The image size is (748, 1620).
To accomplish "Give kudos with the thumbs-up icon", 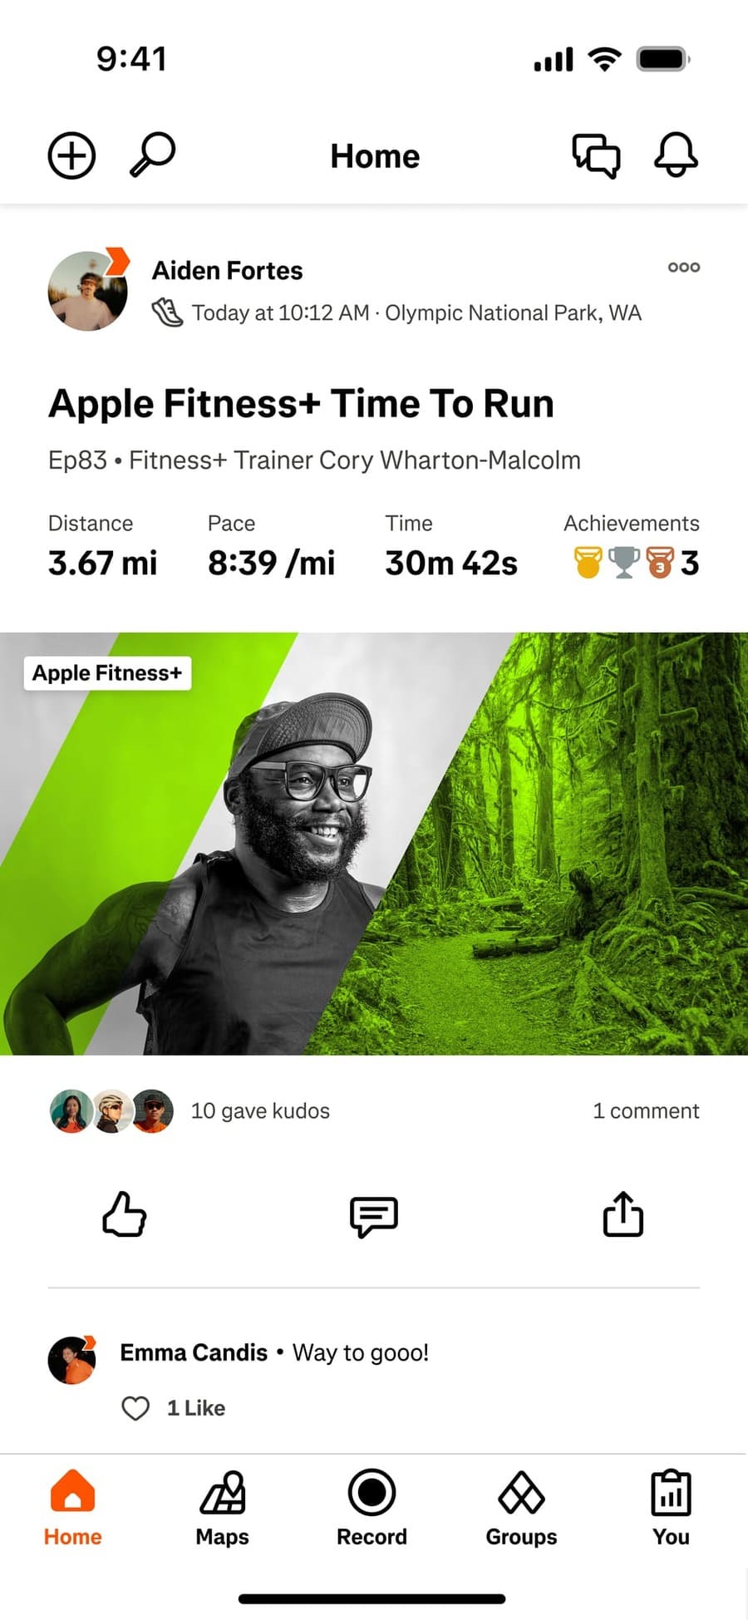I will pyautogui.click(x=124, y=1214).
